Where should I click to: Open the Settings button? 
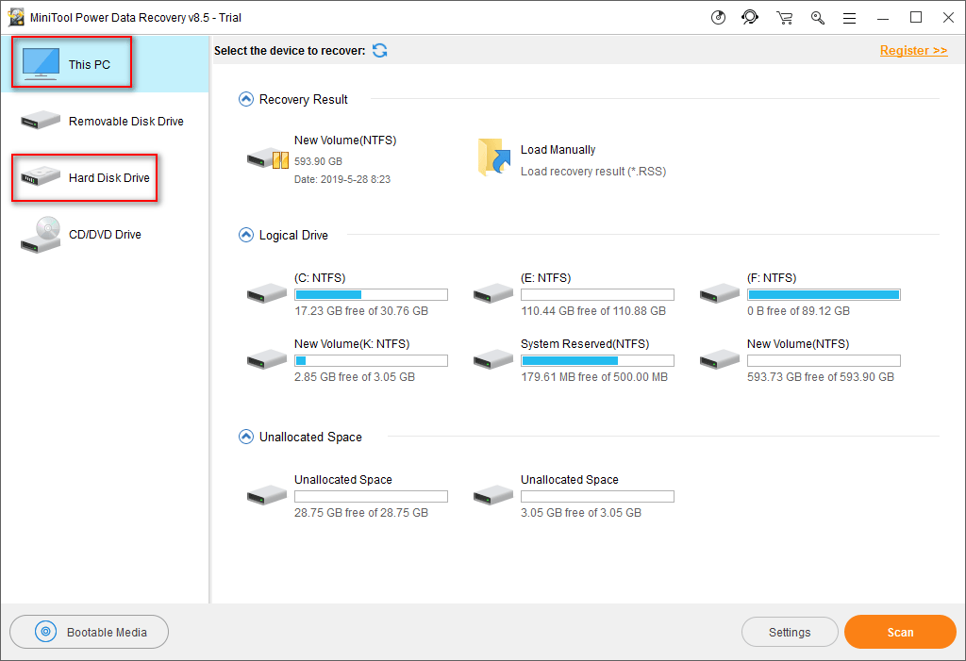[790, 632]
